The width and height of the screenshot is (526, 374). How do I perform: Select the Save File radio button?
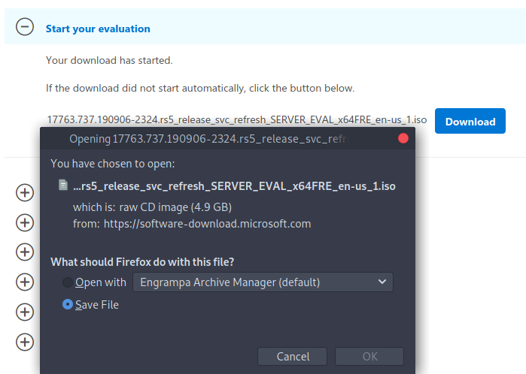point(68,304)
